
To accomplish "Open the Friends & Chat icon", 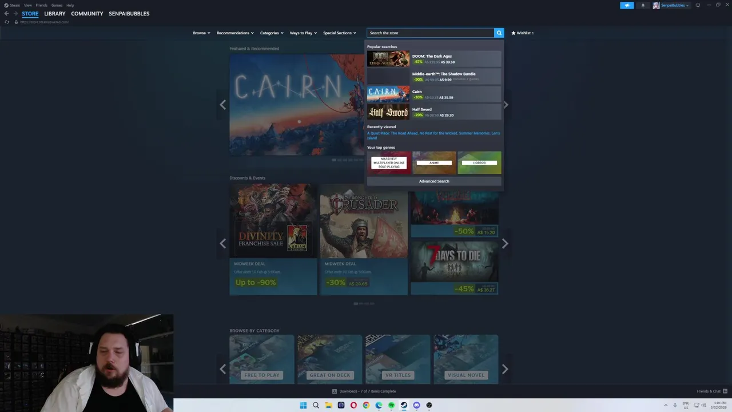I will pos(725,391).
